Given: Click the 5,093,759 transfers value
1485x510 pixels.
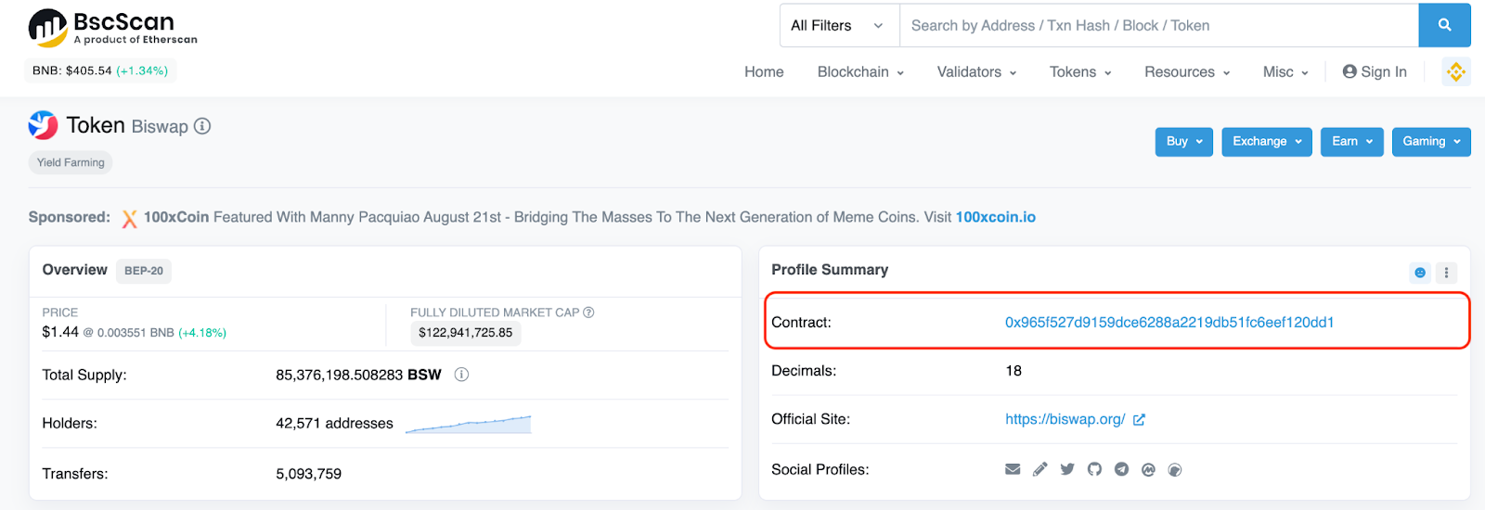Looking at the screenshot, I should tap(308, 474).
